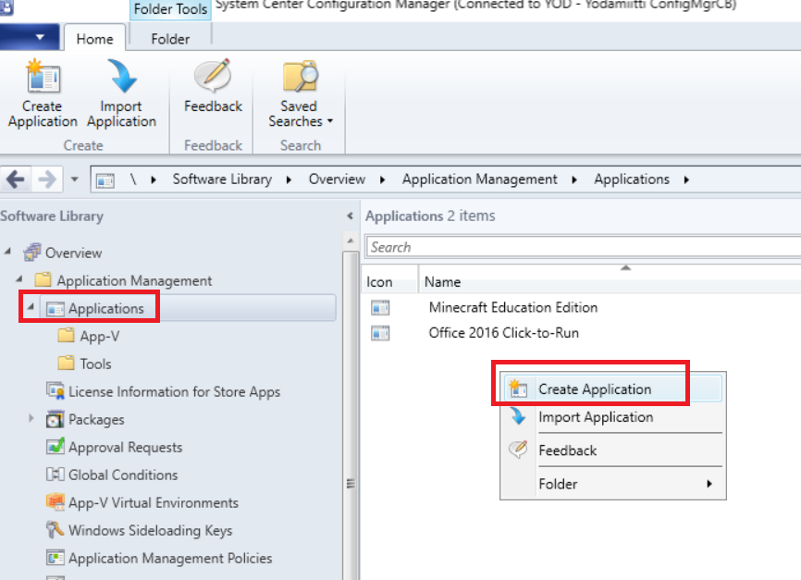Go back with the navigation arrow
Screen dimensions: 801x580
click(16, 179)
